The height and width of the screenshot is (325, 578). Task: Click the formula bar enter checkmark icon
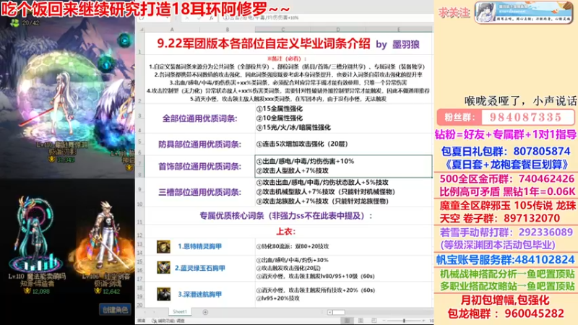[199, 17]
